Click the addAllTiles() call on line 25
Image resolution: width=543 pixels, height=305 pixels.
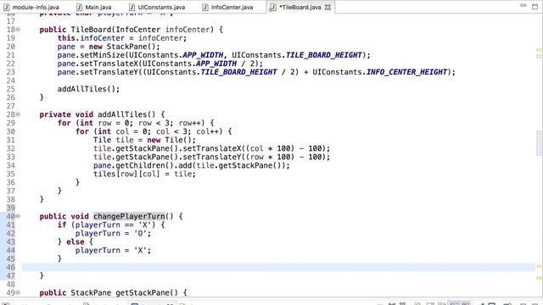(88, 89)
